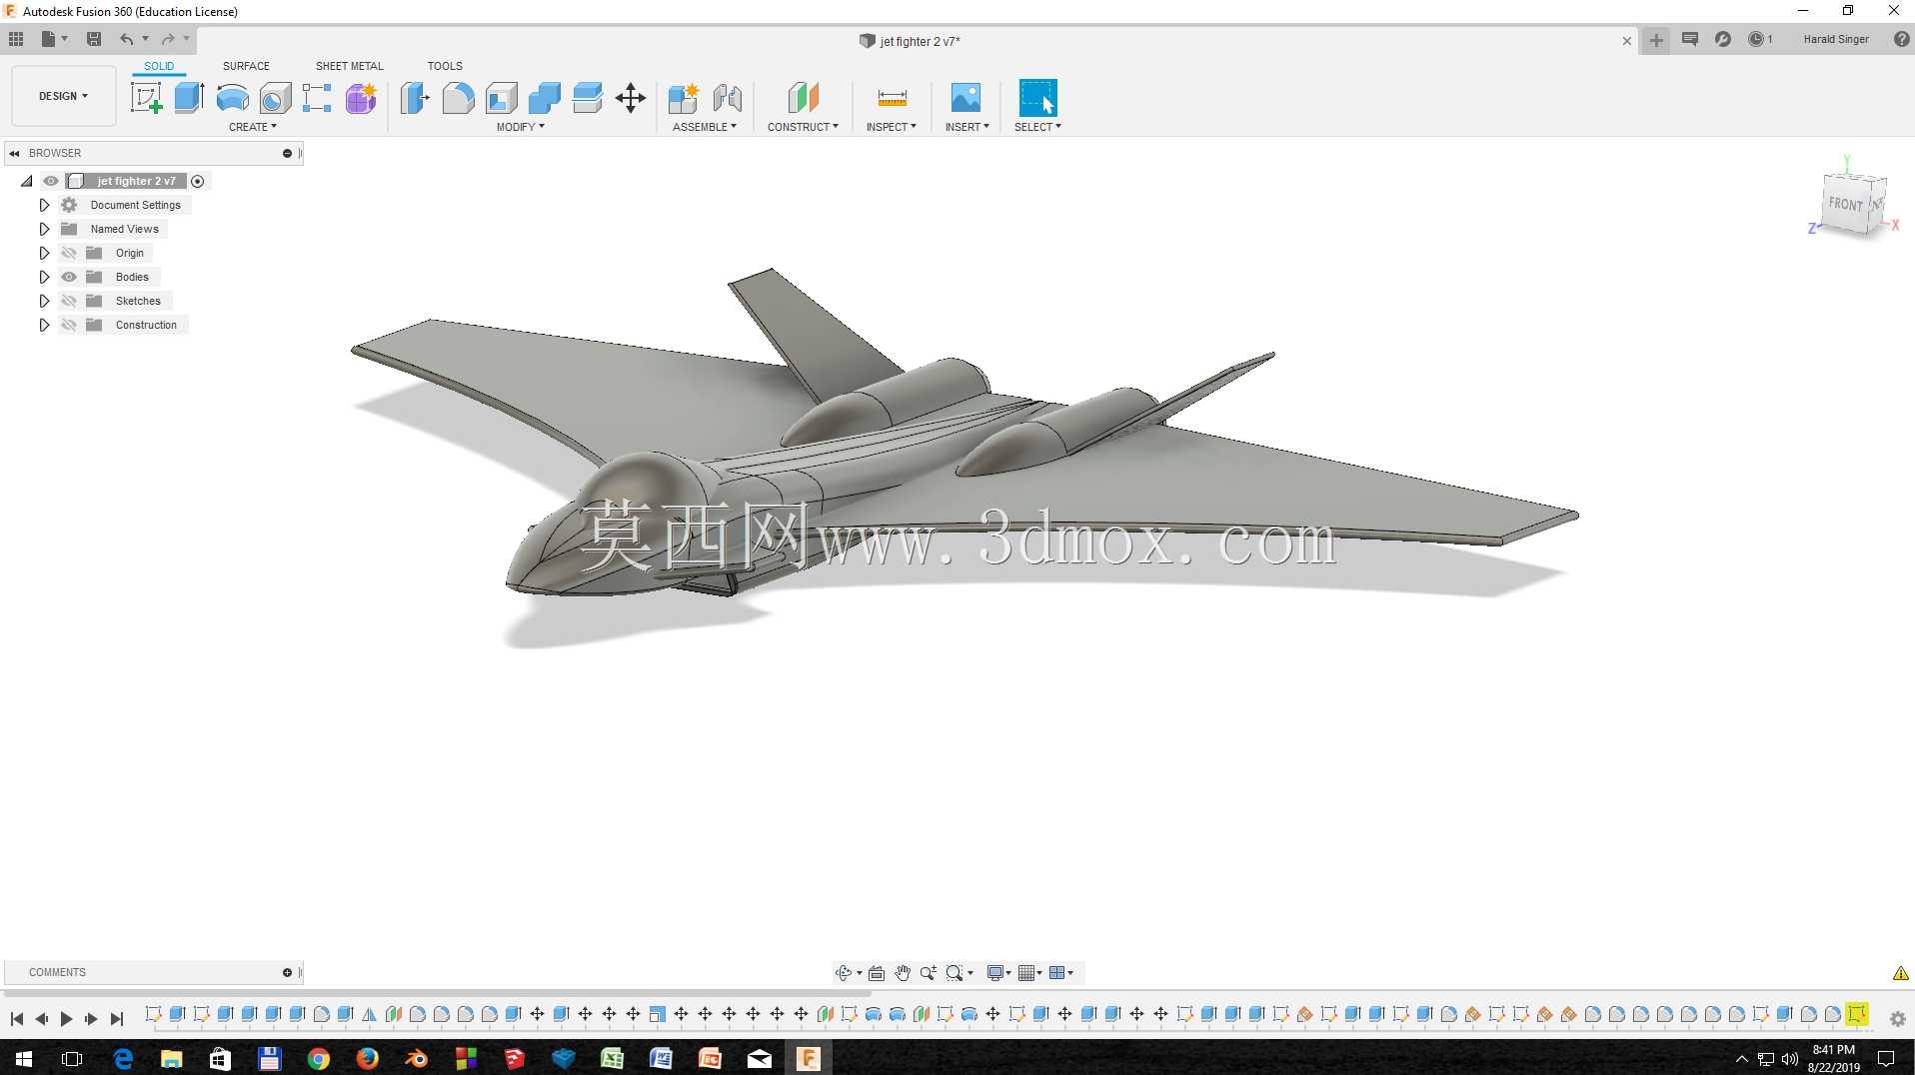Viewport: 1915px width, 1075px height.
Task: Undo the last action
Action: pos(126,39)
